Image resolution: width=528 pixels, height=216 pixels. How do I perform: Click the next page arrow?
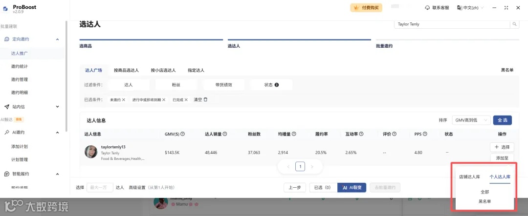[x=312, y=167]
